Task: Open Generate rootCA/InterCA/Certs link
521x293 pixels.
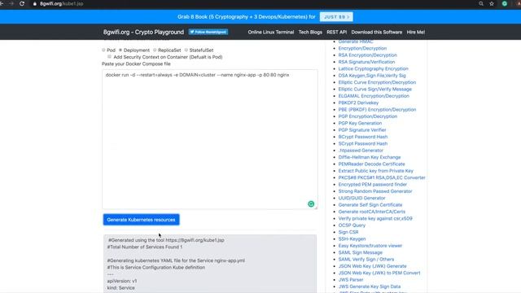Action: [371, 212]
